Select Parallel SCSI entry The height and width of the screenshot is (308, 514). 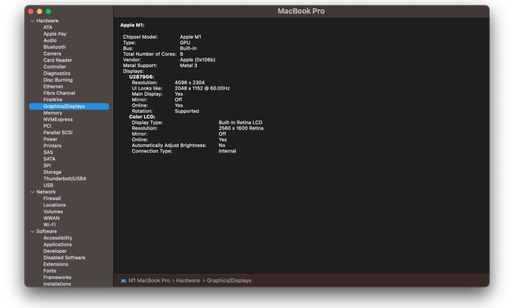pyautogui.click(x=58, y=132)
